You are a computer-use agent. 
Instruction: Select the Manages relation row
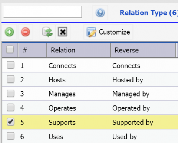click(90, 94)
